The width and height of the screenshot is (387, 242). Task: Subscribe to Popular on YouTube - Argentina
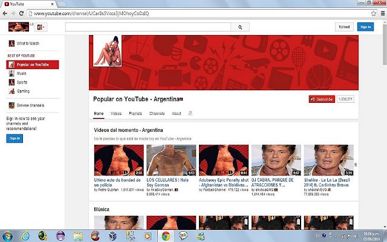pyautogui.click(x=322, y=99)
